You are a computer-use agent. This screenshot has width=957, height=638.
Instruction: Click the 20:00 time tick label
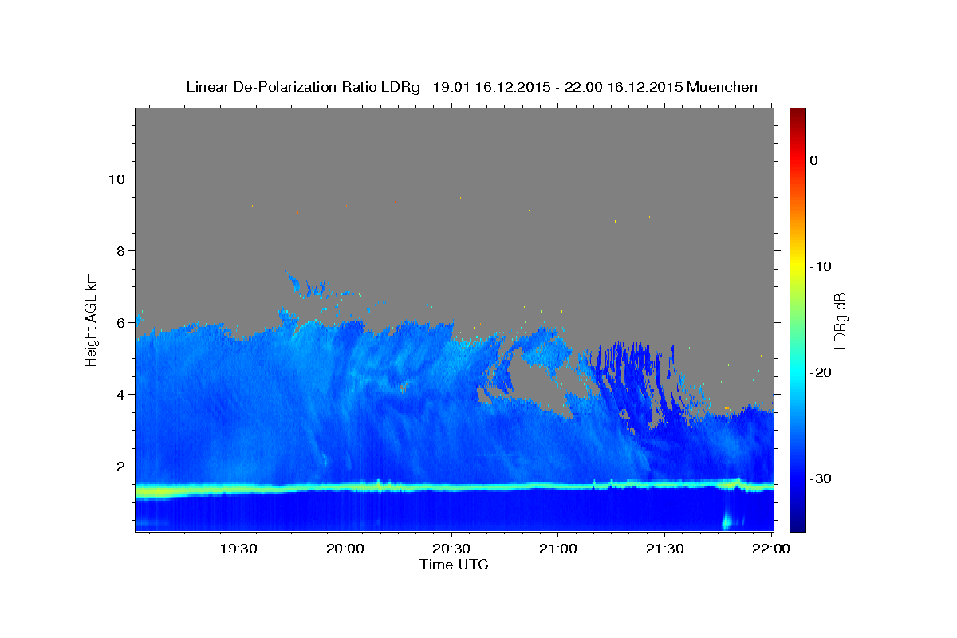[345, 549]
